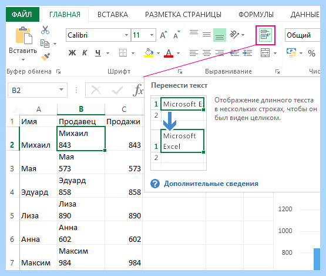Select the Format Painter brush

click(x=45, y=56)
